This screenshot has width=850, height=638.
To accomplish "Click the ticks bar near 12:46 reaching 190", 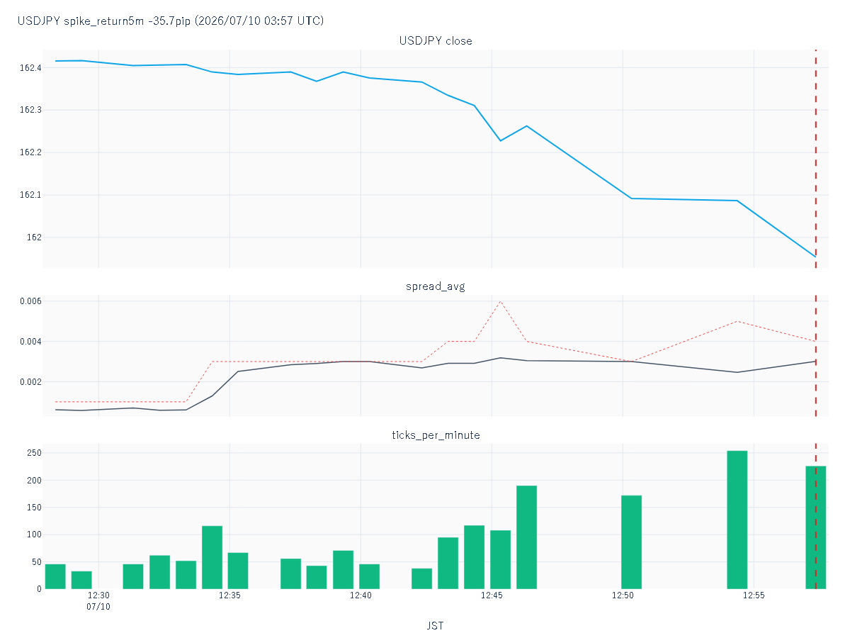I will click(526, 537).
